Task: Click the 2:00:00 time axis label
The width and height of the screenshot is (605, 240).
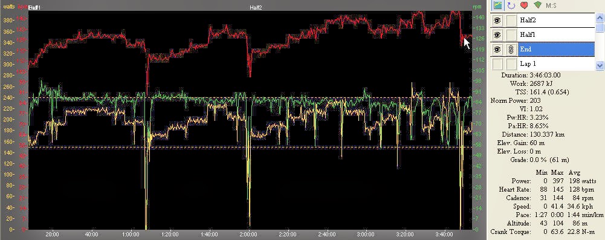Action: pos(248,234)
